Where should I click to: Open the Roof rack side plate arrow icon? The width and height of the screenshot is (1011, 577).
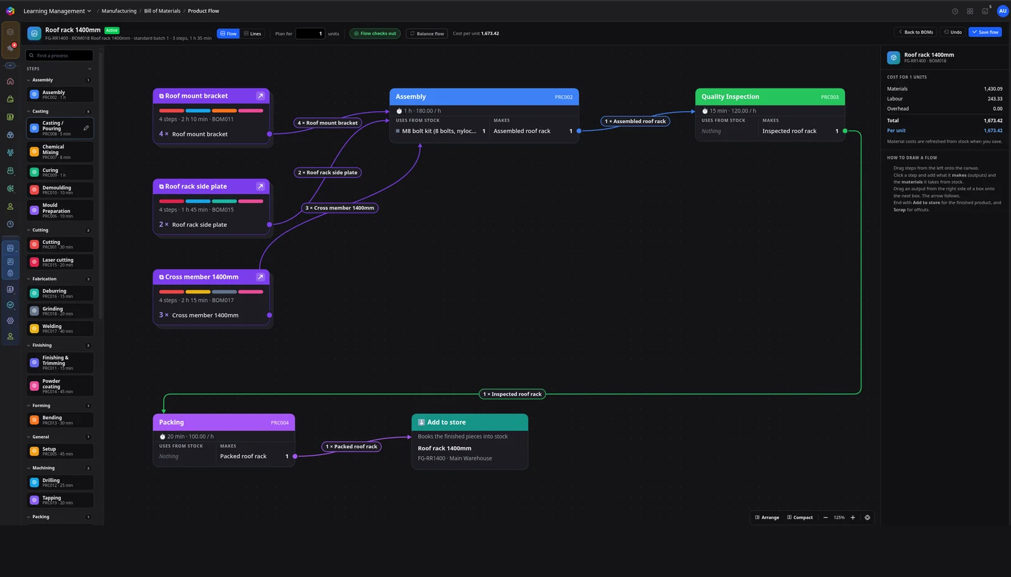pos(260,186)
